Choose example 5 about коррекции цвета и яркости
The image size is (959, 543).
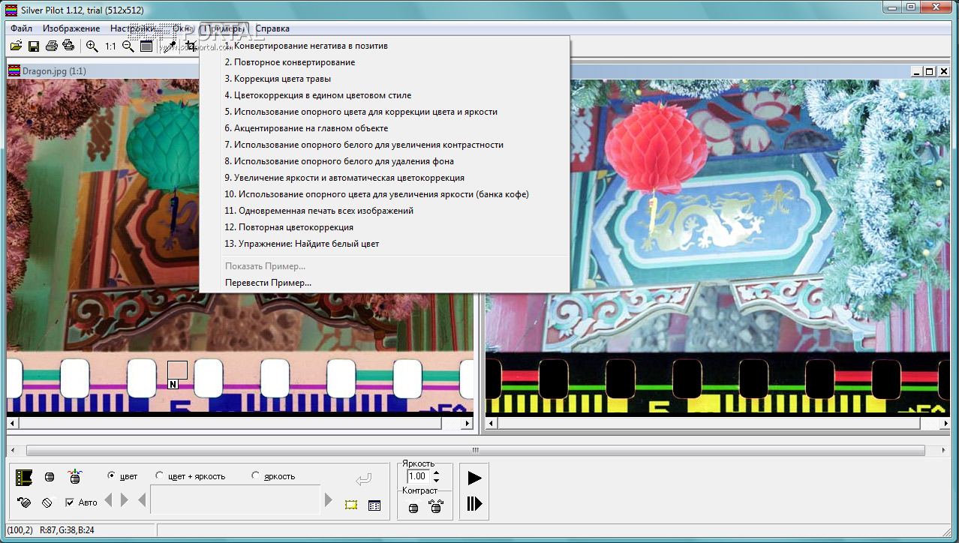[385, 112]
